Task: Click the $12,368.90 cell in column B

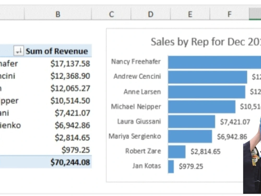Action: point(69,76)
